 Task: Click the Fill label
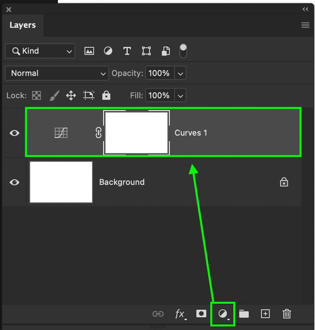point(136,95)
